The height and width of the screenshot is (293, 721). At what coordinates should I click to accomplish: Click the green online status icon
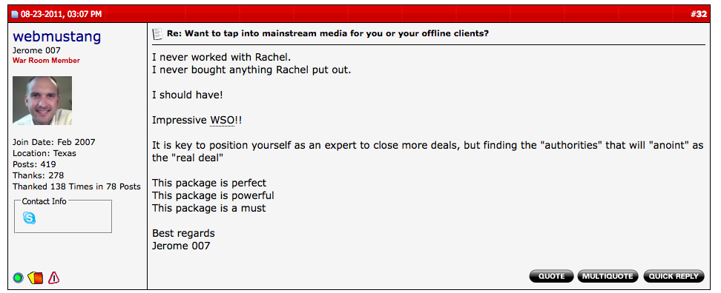coord(18,277)
